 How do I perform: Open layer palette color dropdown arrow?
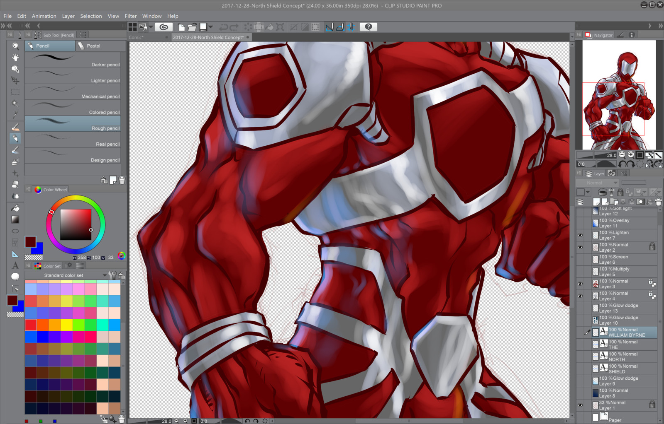(x=588, y=192)
